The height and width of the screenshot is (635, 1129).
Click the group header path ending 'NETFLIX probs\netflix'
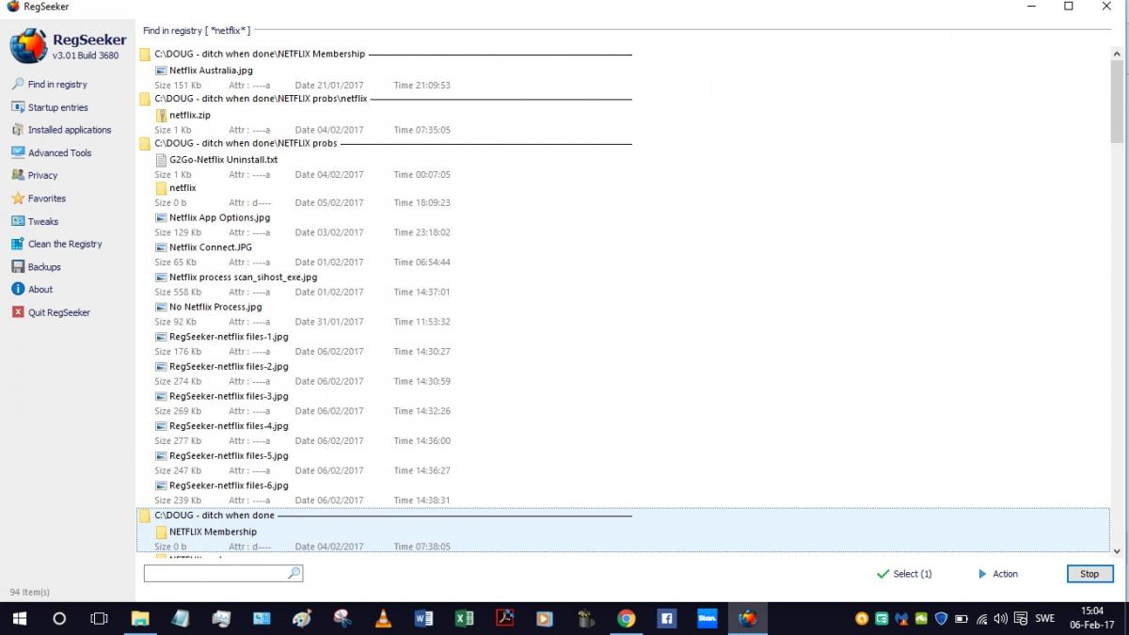click(261, 99)
